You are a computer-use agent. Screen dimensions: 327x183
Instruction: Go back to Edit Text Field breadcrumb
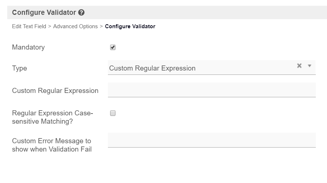click(29, 26)
